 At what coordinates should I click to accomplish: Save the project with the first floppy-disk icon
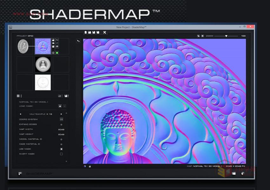[x=94, y=32]
